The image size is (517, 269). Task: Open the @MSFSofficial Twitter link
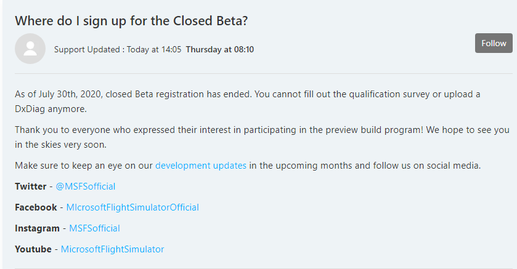(x=86, y=186)
